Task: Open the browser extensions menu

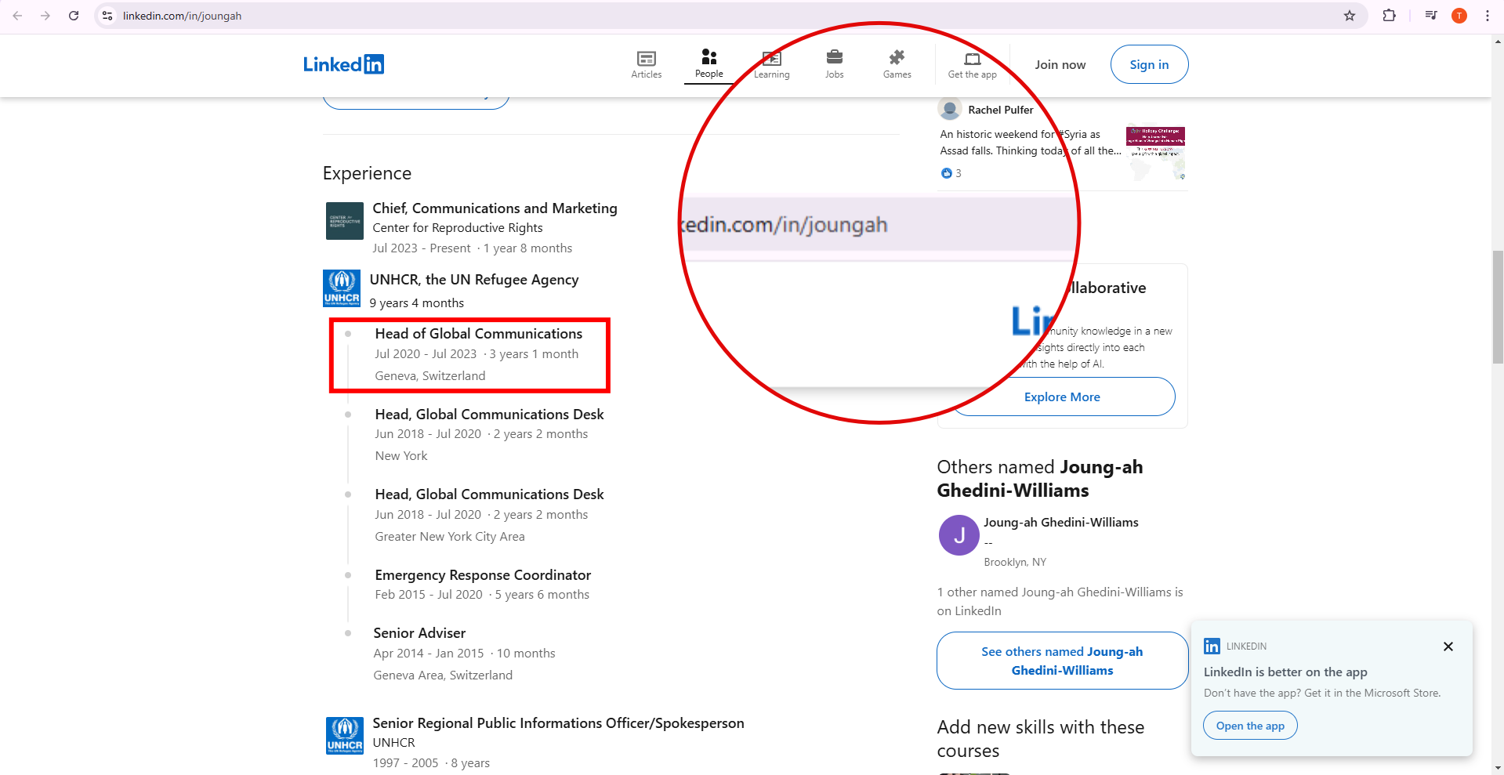Action: [x=1389, y=16]
